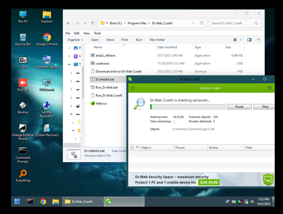Expand the V tree node
The image size is (283, 214).
(69, 56)
